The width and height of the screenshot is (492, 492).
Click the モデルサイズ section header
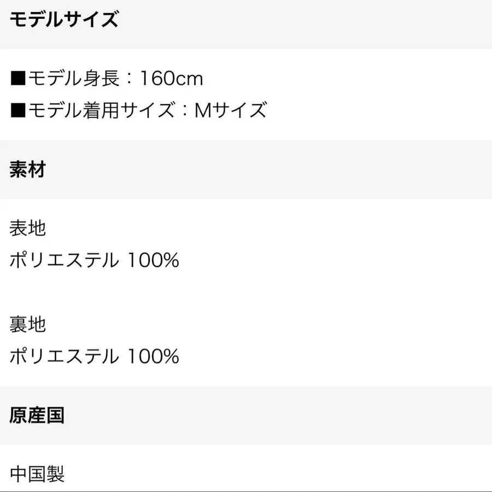64,19
